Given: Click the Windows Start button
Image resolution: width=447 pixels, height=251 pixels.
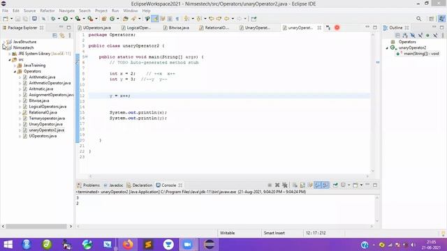Looking at the screenshot, I should pyautogui.click(x=8, y=245).
